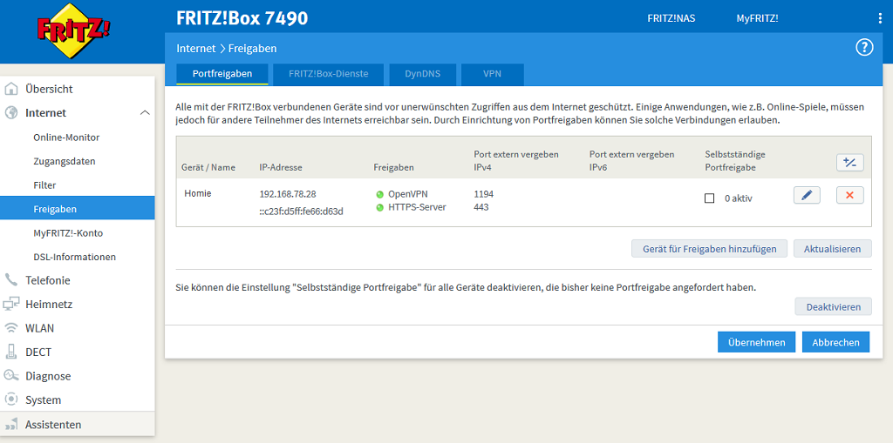Click the HTTPS-Server share entry

coord(417,207)
